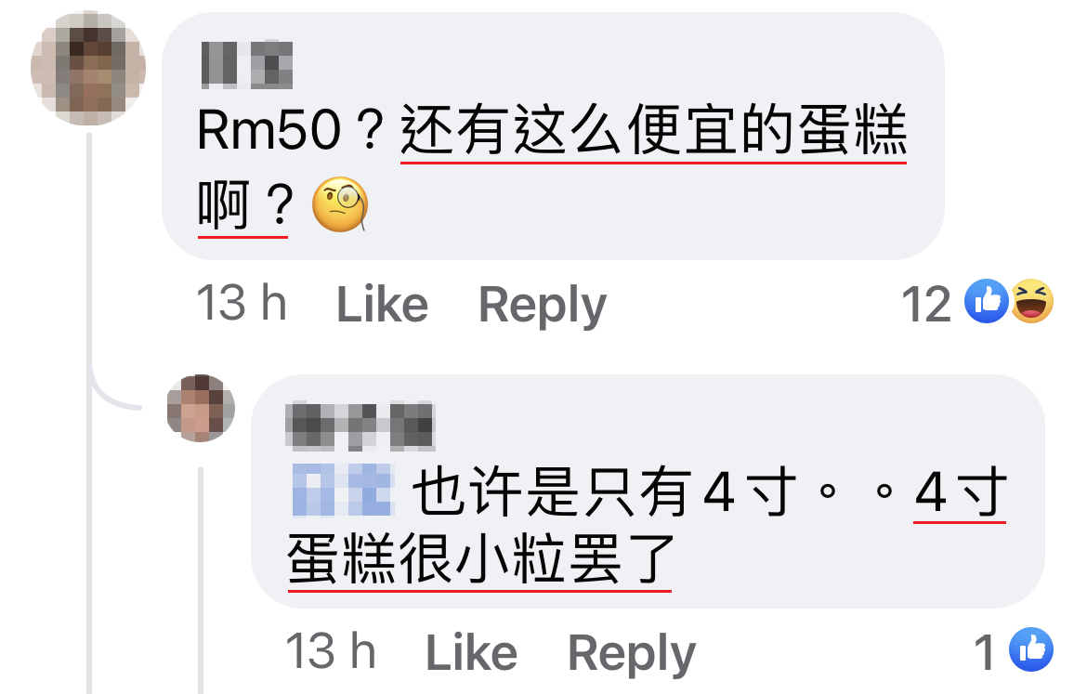Click the monocle face emoji in comment
This screenshot has height=694, width=1087.
point(340,204)
